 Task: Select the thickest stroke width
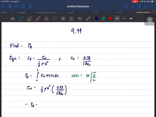point(131,19)
